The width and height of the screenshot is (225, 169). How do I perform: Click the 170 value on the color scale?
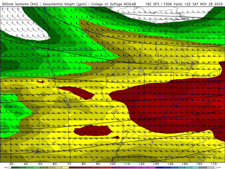pyautogui.click(x=214, y=164)
